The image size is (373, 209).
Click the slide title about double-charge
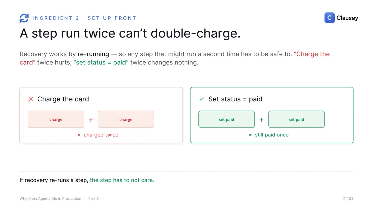coord(130,33)
